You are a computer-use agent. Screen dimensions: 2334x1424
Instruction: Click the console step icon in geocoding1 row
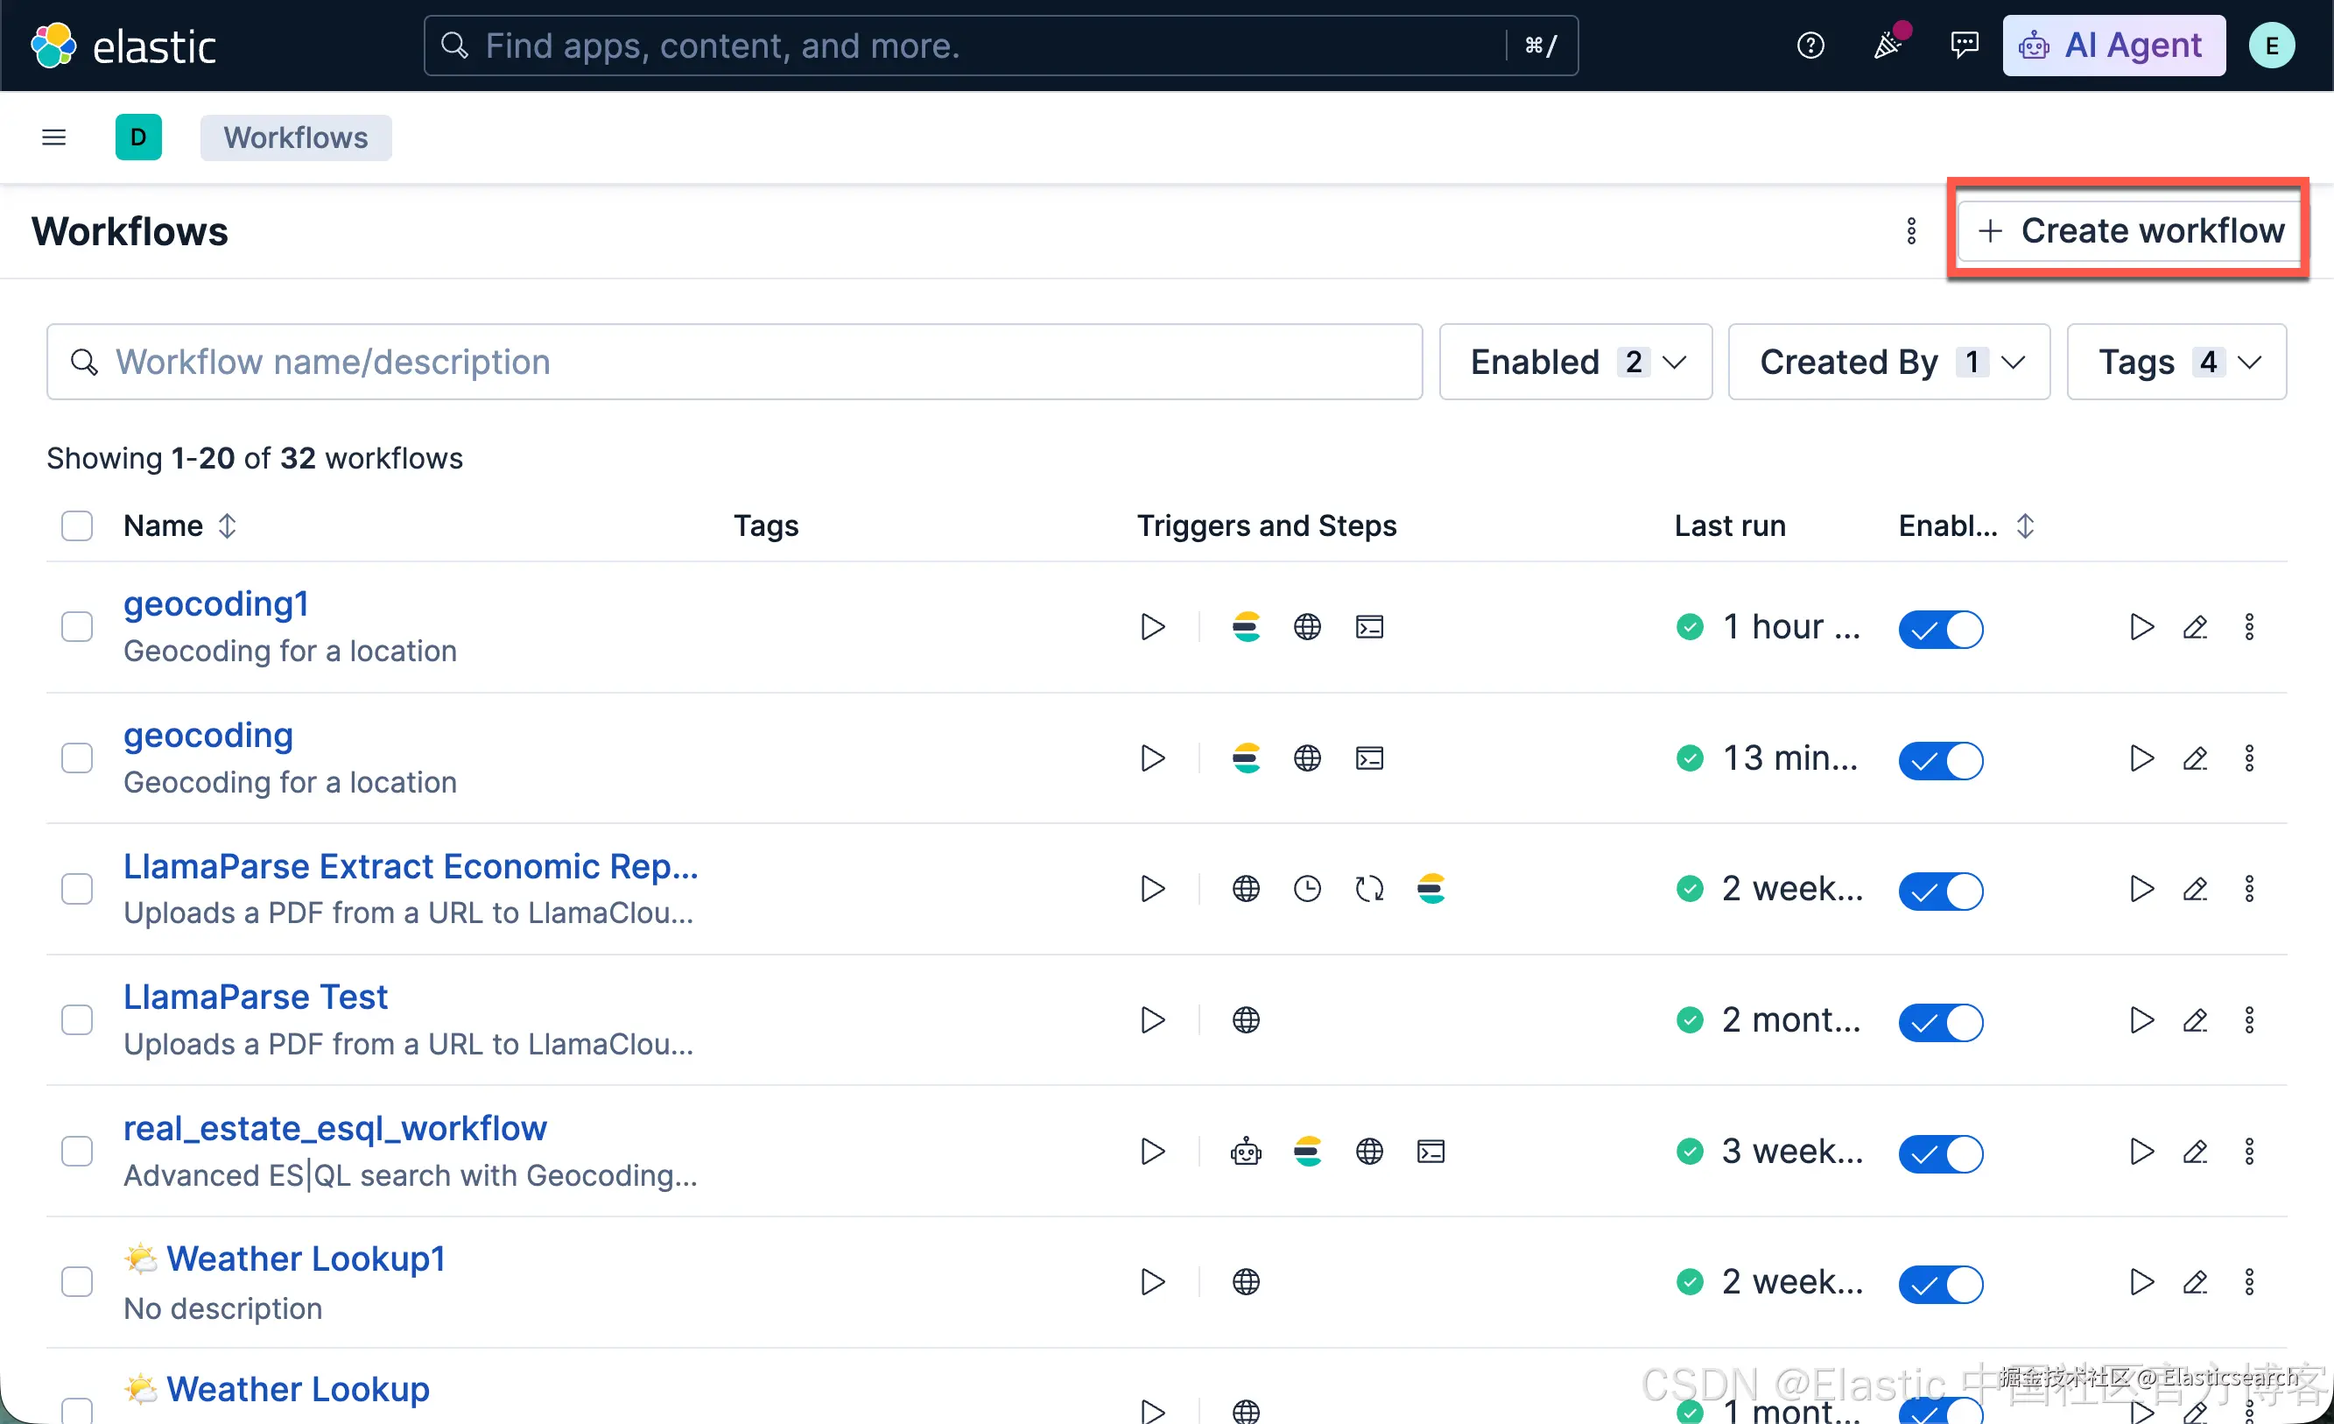(1368, 627)
